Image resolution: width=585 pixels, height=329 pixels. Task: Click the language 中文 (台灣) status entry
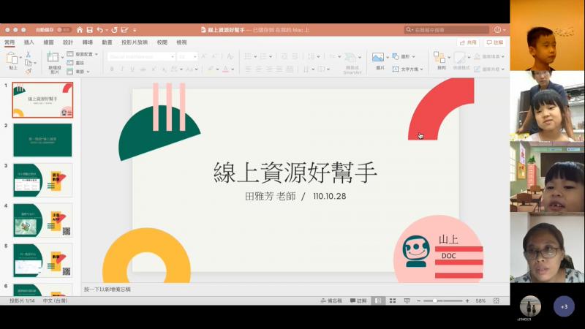(56, 300)
